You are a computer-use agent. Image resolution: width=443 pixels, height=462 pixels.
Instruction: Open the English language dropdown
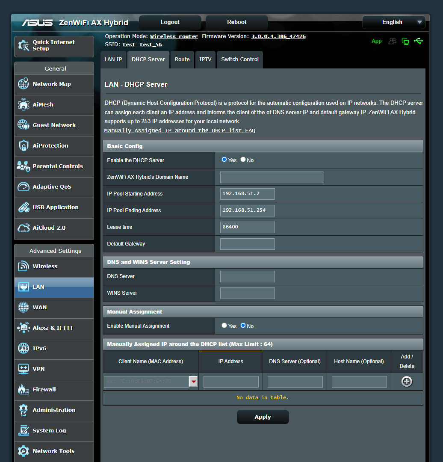point(393,22)
